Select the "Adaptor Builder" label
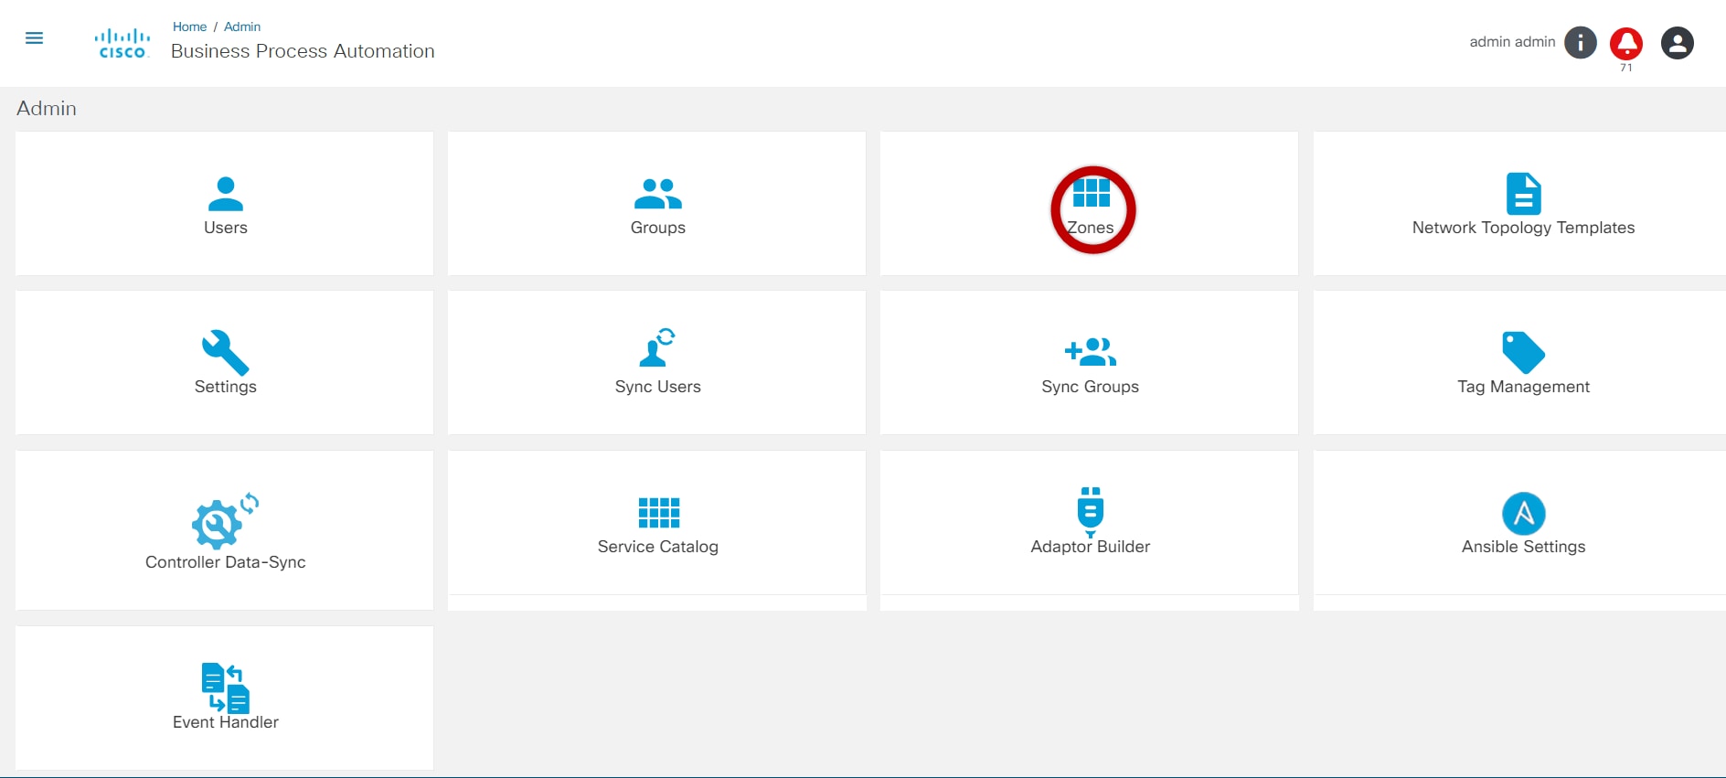1726x778 pixels. click(1091, 547)
